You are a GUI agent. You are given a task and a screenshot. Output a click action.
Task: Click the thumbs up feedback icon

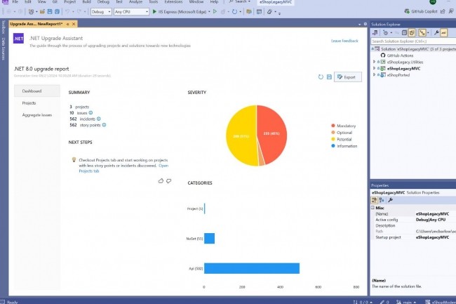point(161,180)
